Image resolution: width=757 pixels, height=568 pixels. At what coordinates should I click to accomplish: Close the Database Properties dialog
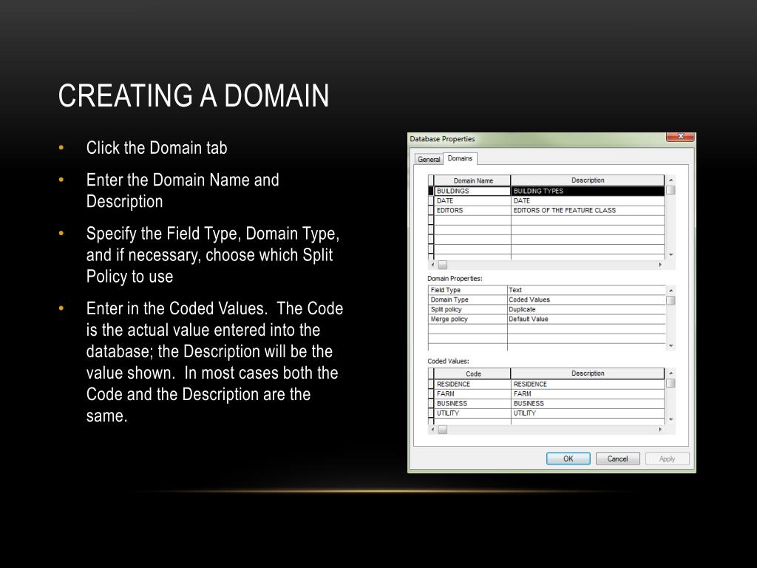click(680, 137)
